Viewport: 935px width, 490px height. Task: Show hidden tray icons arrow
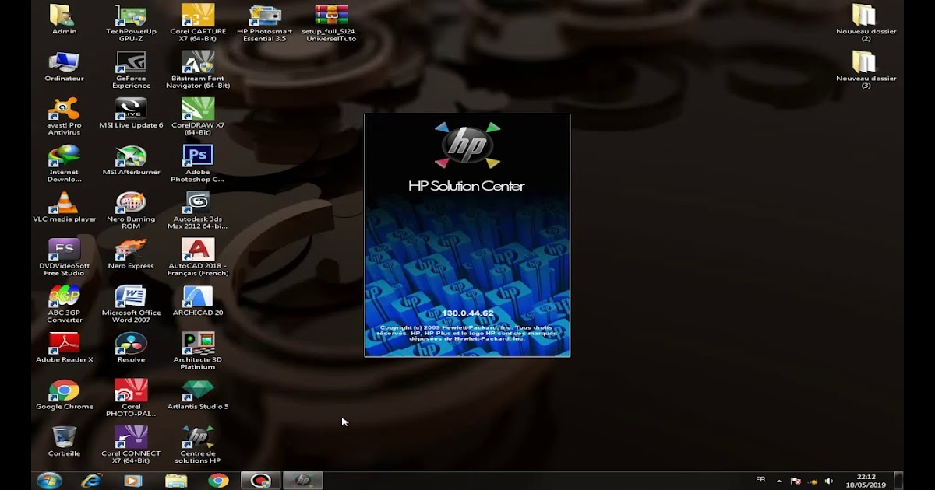779,481
